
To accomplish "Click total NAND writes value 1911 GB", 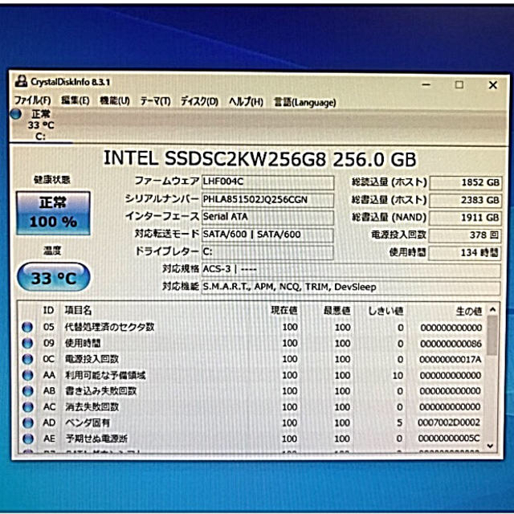I will 465,218.
